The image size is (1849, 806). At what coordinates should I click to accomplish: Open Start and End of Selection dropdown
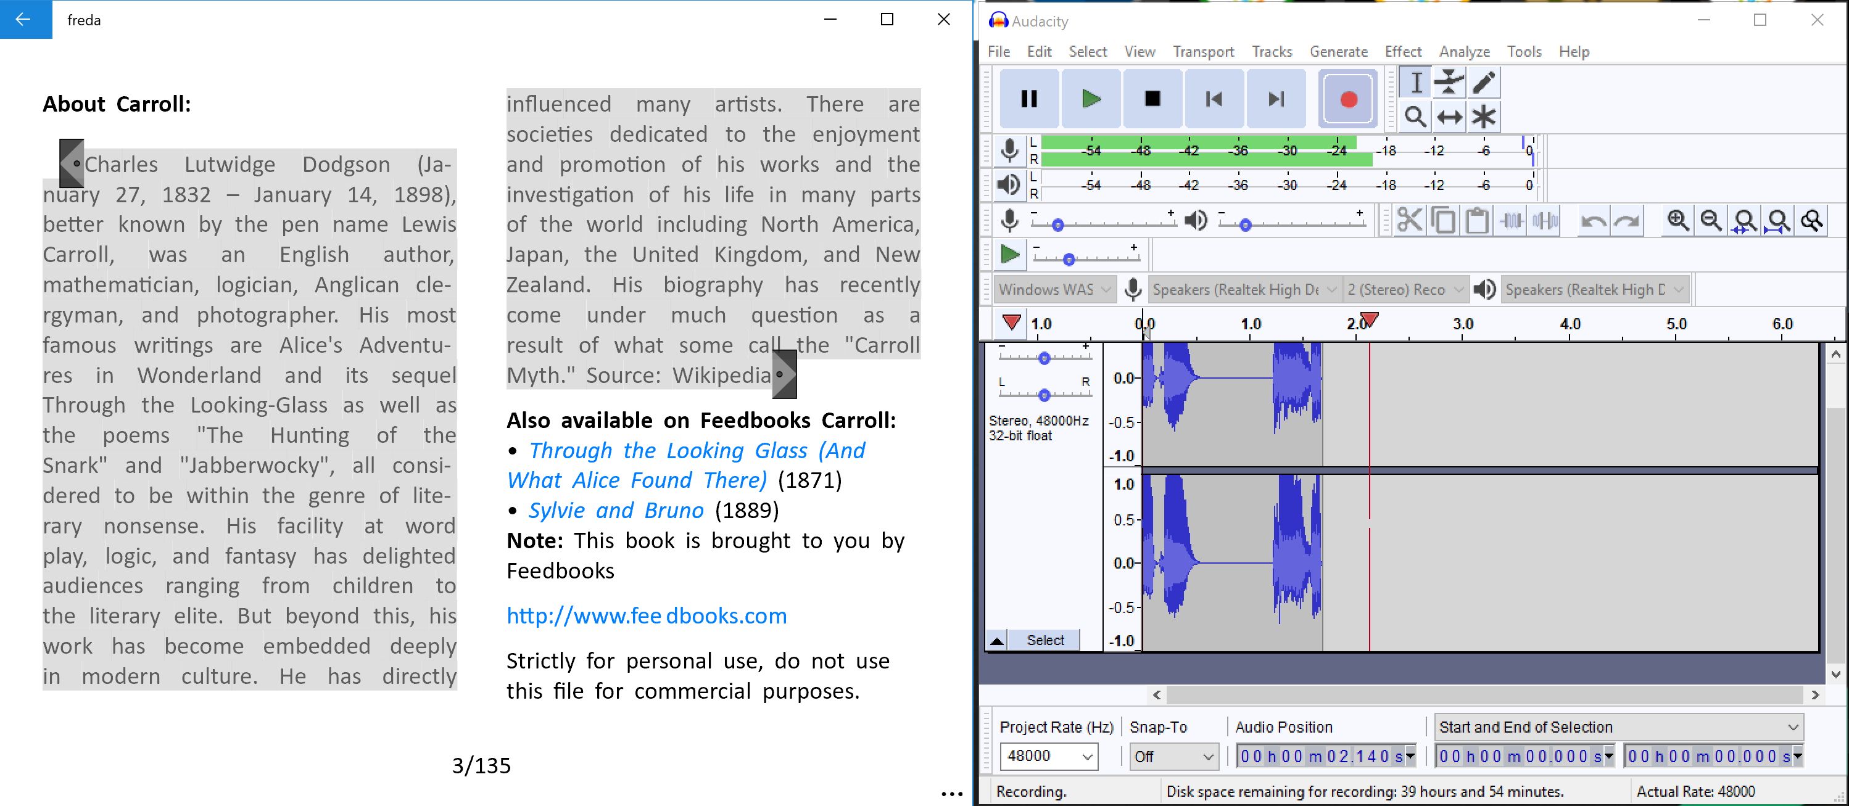(x=1619, y=727)
